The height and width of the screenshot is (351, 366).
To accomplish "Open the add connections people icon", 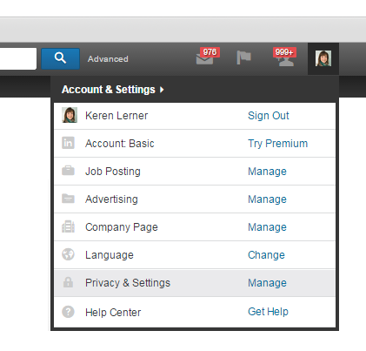I will pyautogui.click(x=285, y=61).
